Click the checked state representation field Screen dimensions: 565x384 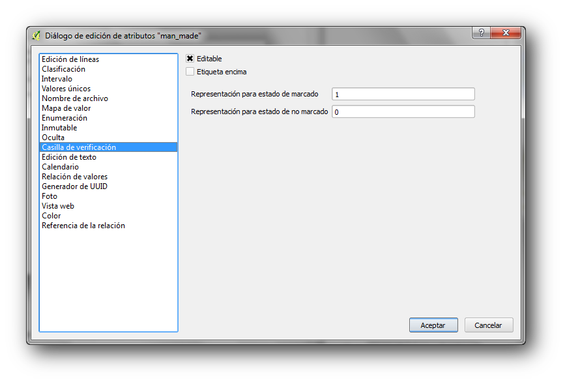(403, 94)
